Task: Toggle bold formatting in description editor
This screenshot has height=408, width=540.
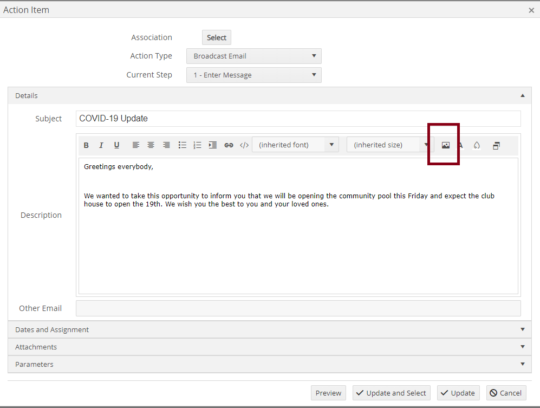Action: (86, 145)
